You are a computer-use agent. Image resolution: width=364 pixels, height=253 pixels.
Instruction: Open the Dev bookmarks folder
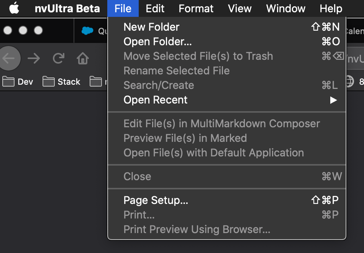click(x=18, y=82)
